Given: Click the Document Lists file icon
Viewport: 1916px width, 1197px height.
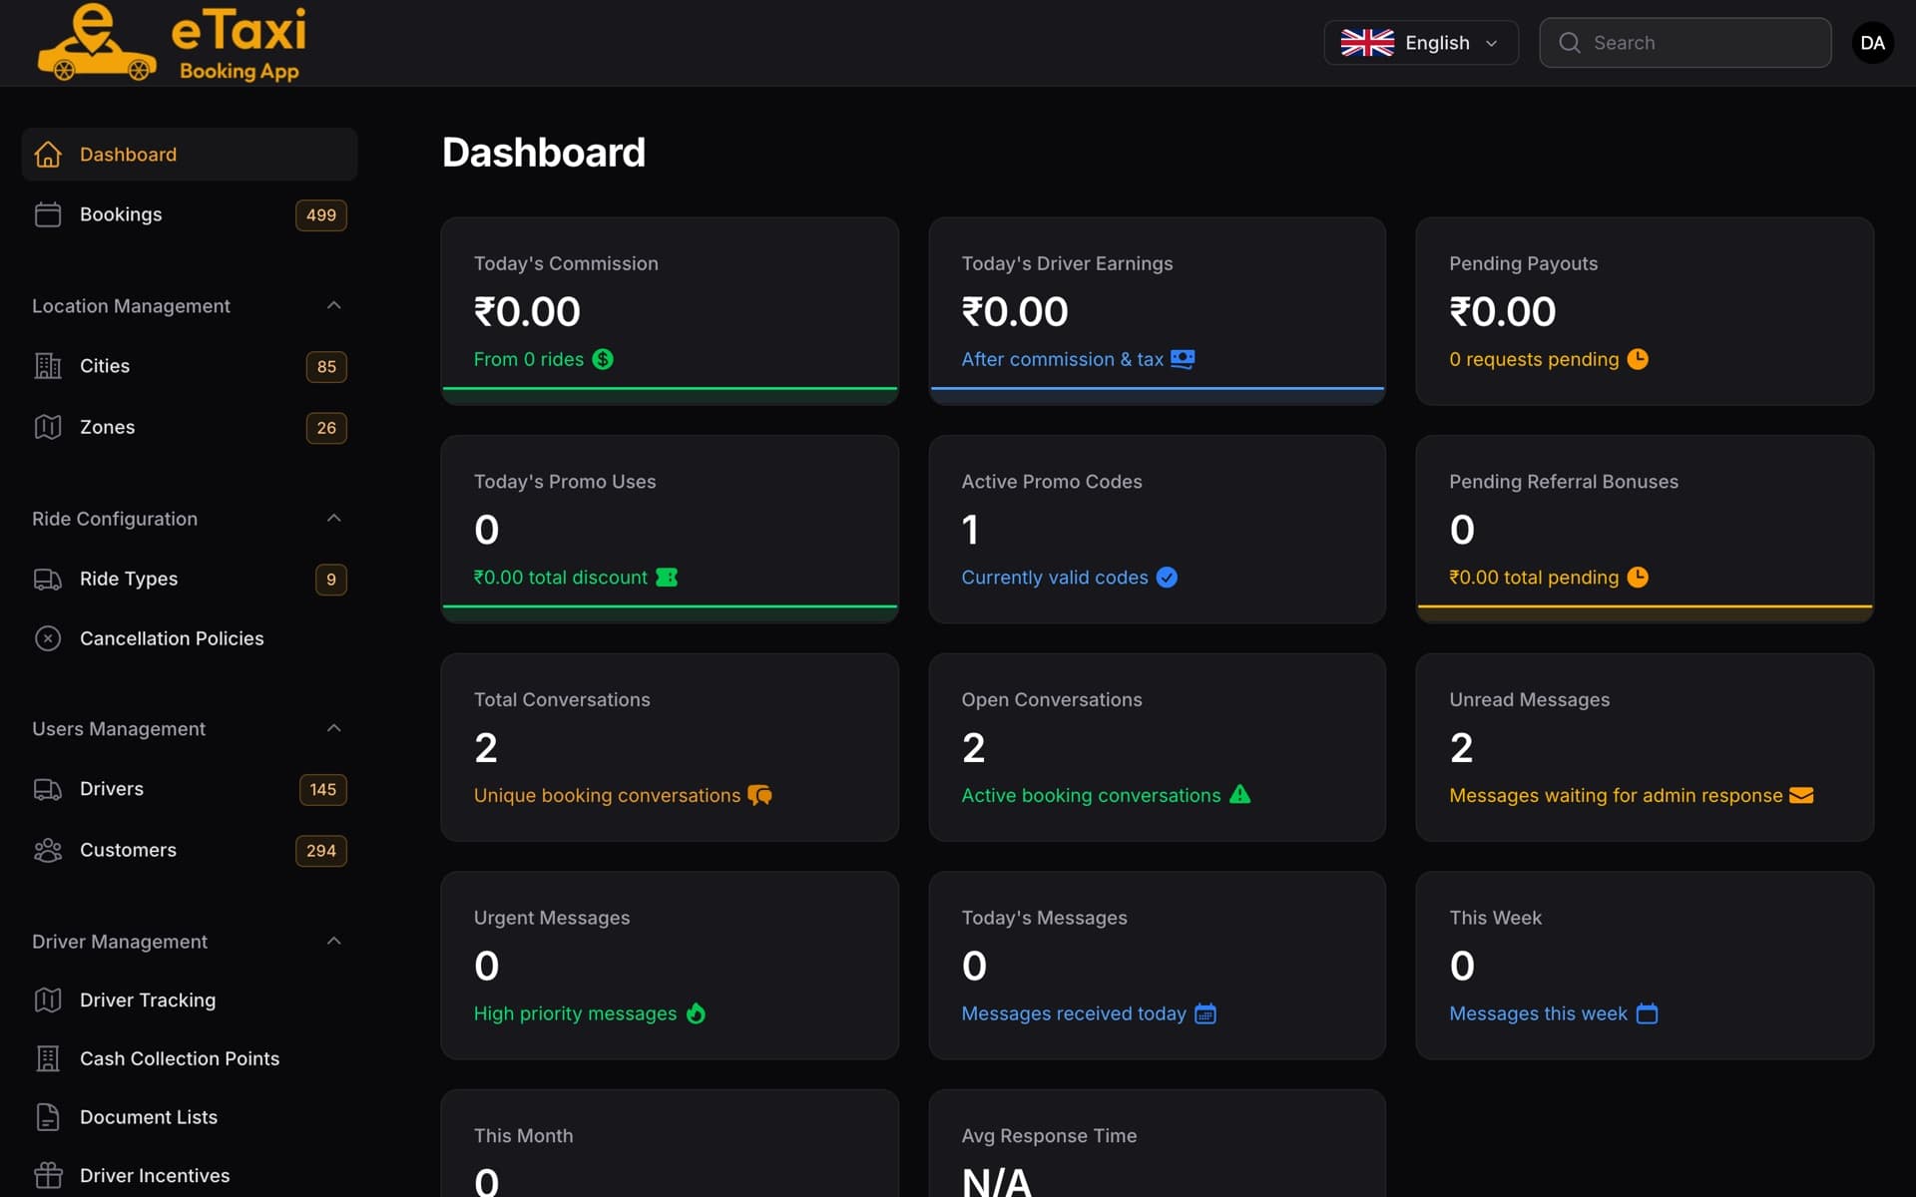Looking at the screenshot, I should (x=48, y=1117).
